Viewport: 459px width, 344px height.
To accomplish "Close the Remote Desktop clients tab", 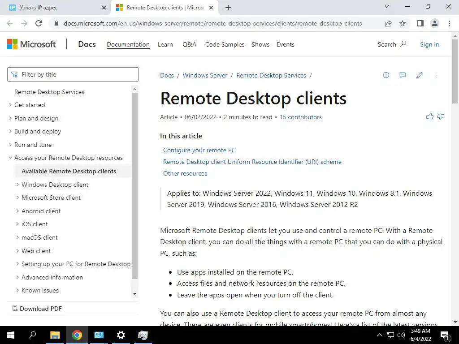I will point(211,8).
